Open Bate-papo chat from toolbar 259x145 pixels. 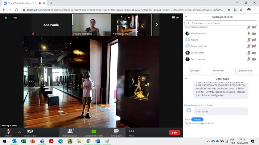116,133
